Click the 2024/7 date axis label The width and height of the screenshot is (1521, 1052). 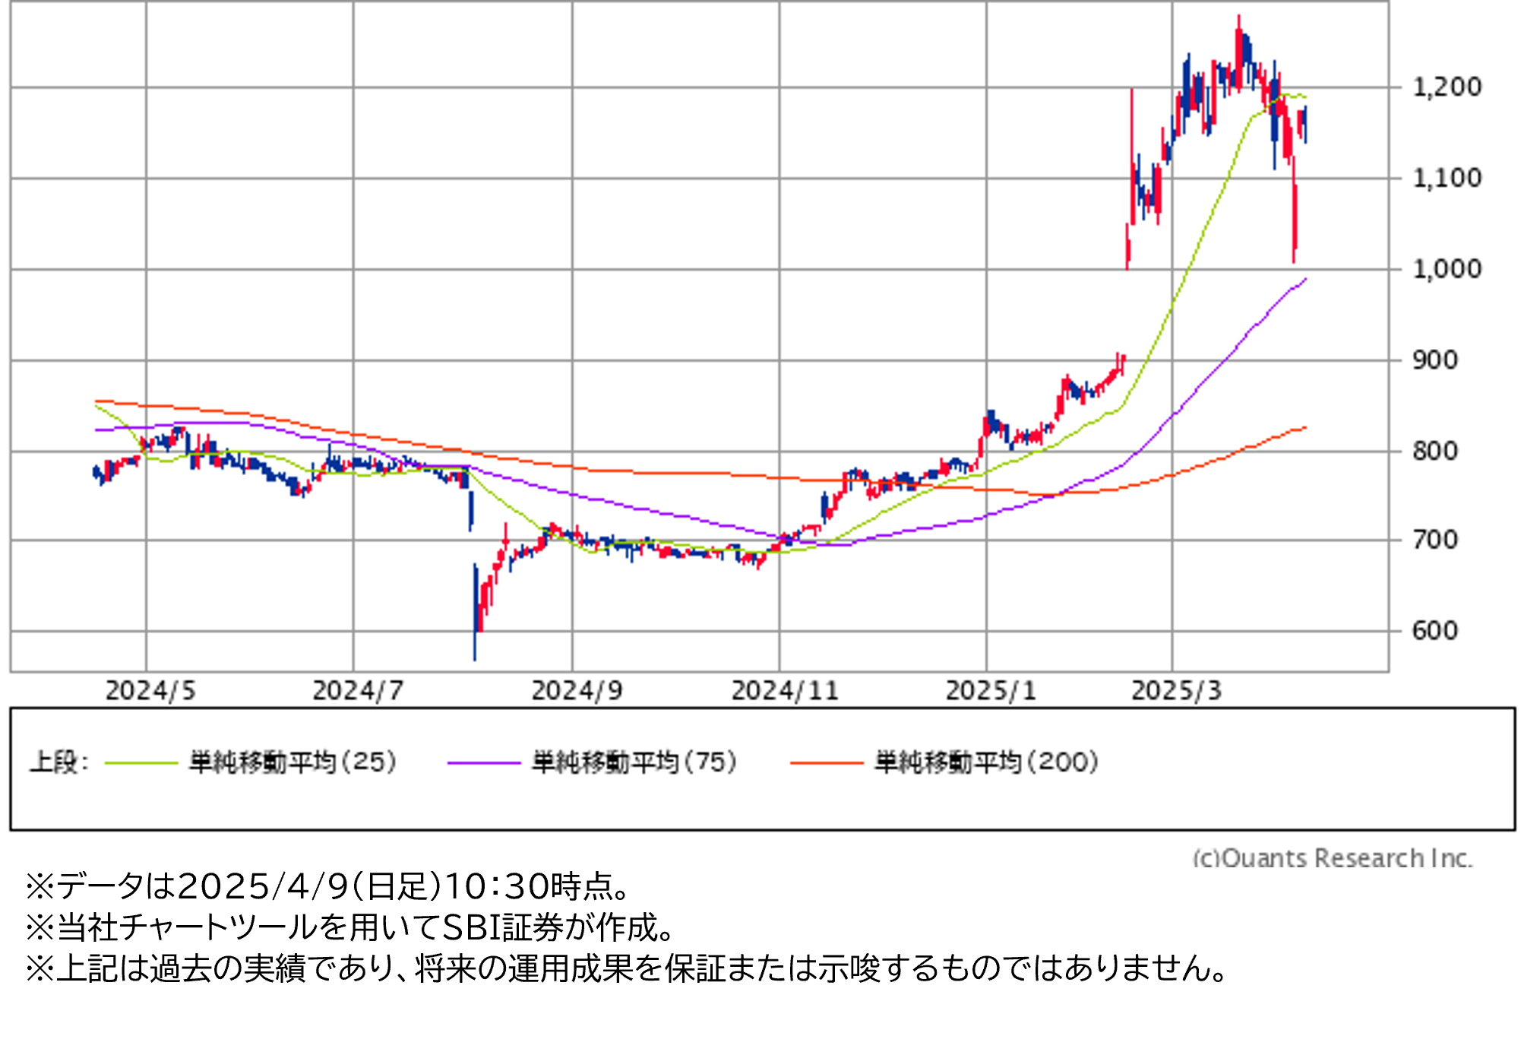[x=357, y=691]
